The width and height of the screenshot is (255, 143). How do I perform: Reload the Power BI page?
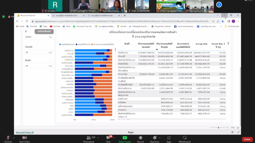27,21
